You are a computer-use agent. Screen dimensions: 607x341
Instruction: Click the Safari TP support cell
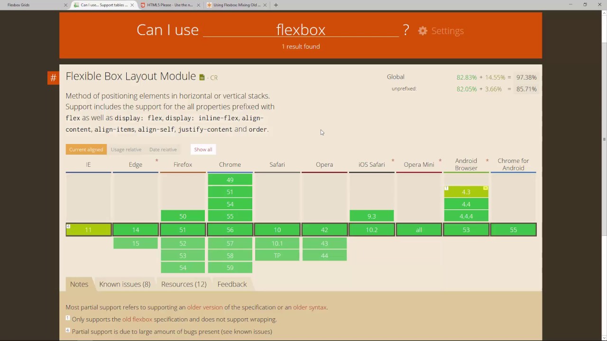pos(277,255)
